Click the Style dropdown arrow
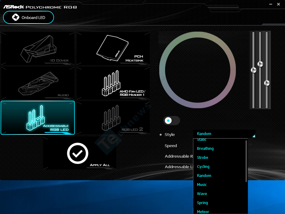285x214 pixels. pyautogui.click(x=254, y=136)
